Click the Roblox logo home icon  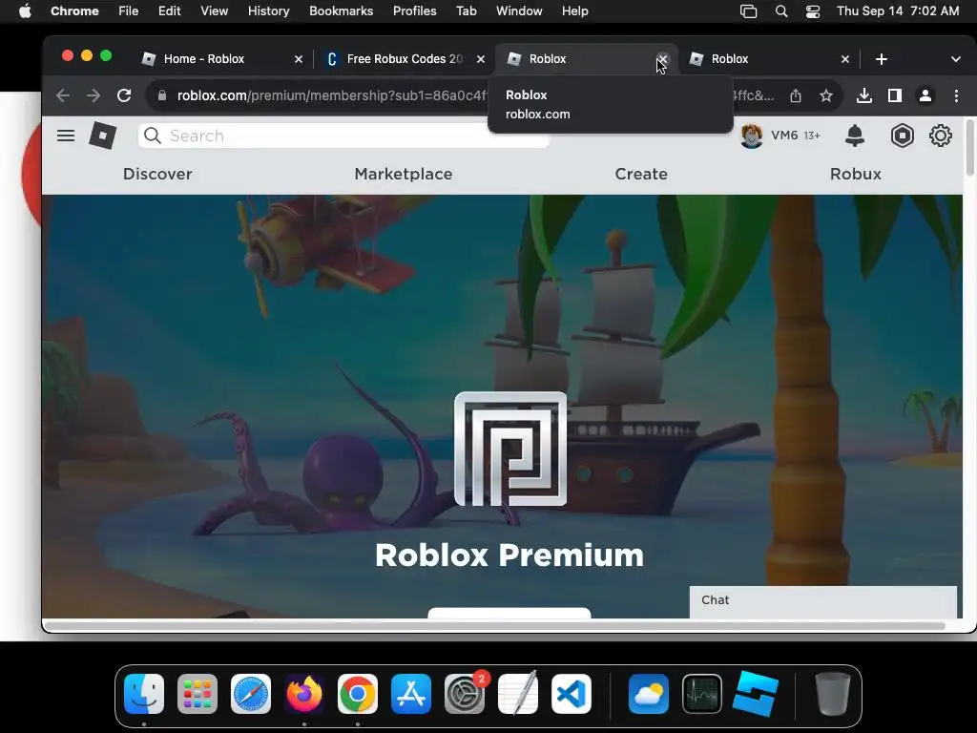click(x=103, y=136)
